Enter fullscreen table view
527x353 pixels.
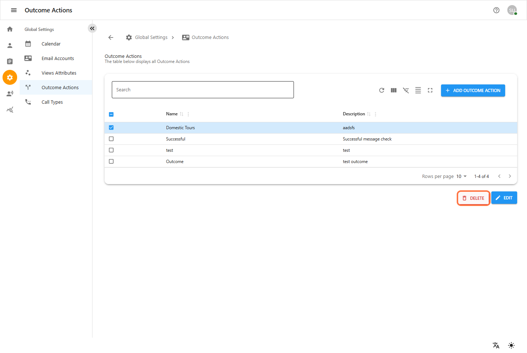(430, 90)
